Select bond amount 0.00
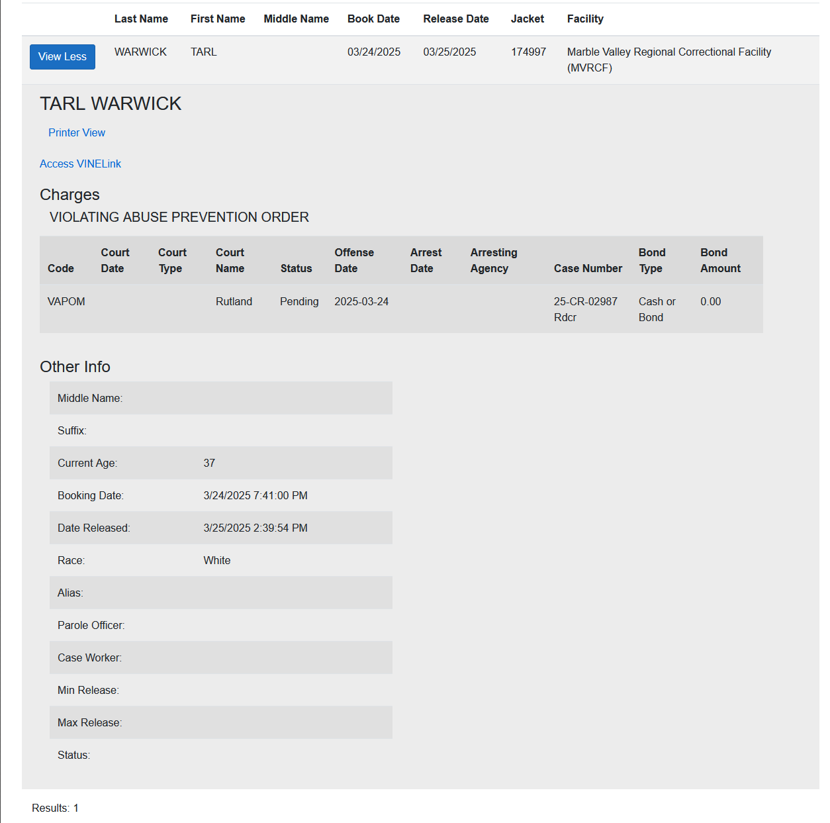 (711, 301)
